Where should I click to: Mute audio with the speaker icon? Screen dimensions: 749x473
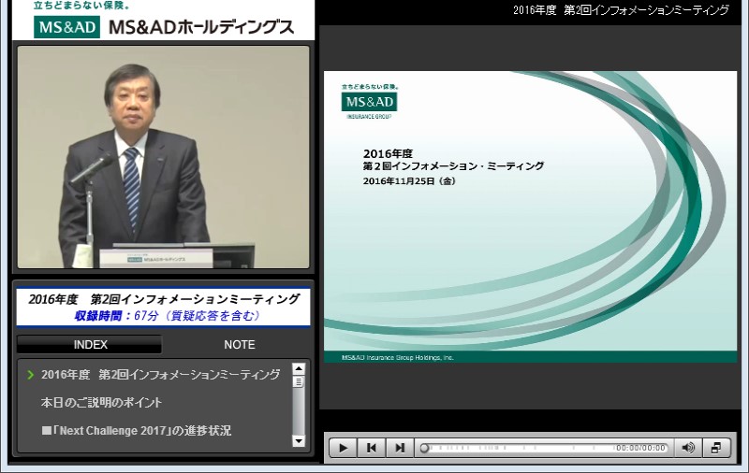pyautogui.click(x=688, y=448)
